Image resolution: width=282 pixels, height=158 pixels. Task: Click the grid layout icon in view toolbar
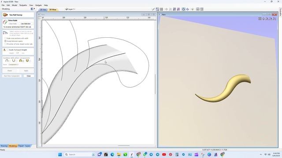(x=161, y=9)
